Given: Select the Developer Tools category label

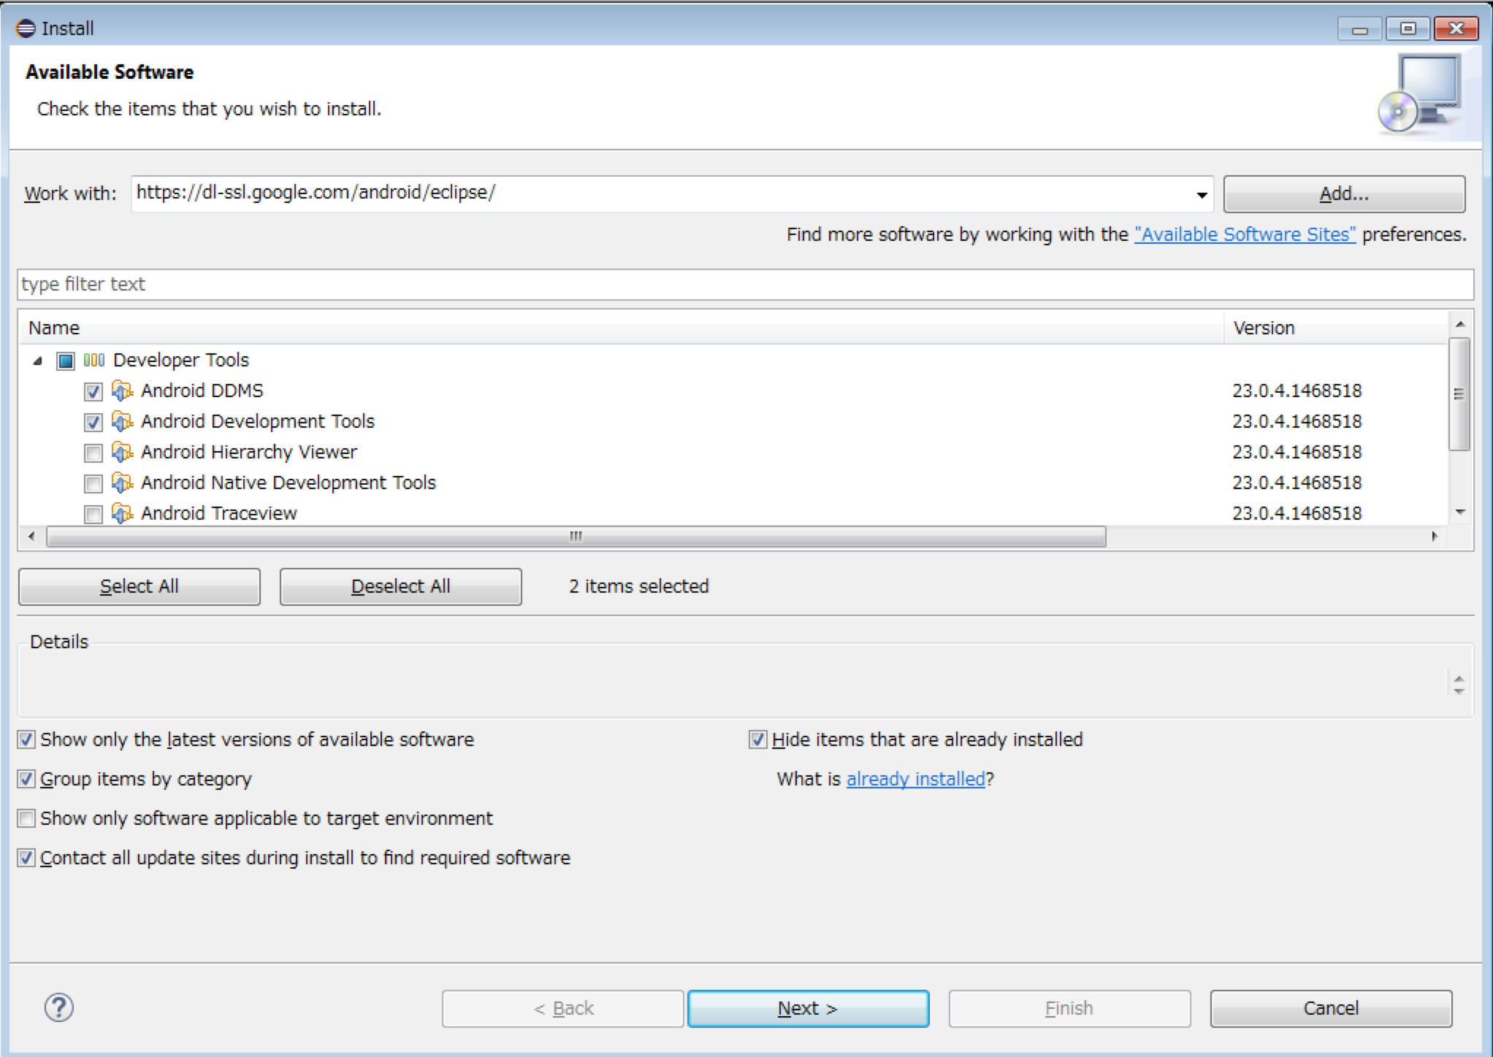Looking at the screenshot, I should pos(180,360).
